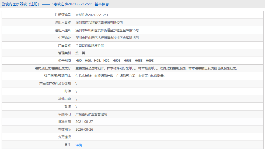Click the registrant name 深圳市理邦精密仪器股份有限公司
The width and height of the screenshot is (265, 151).
(x=99, y=22)
